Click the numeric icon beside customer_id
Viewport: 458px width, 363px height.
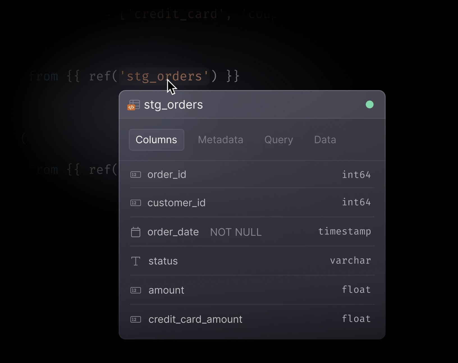point(136,203)
